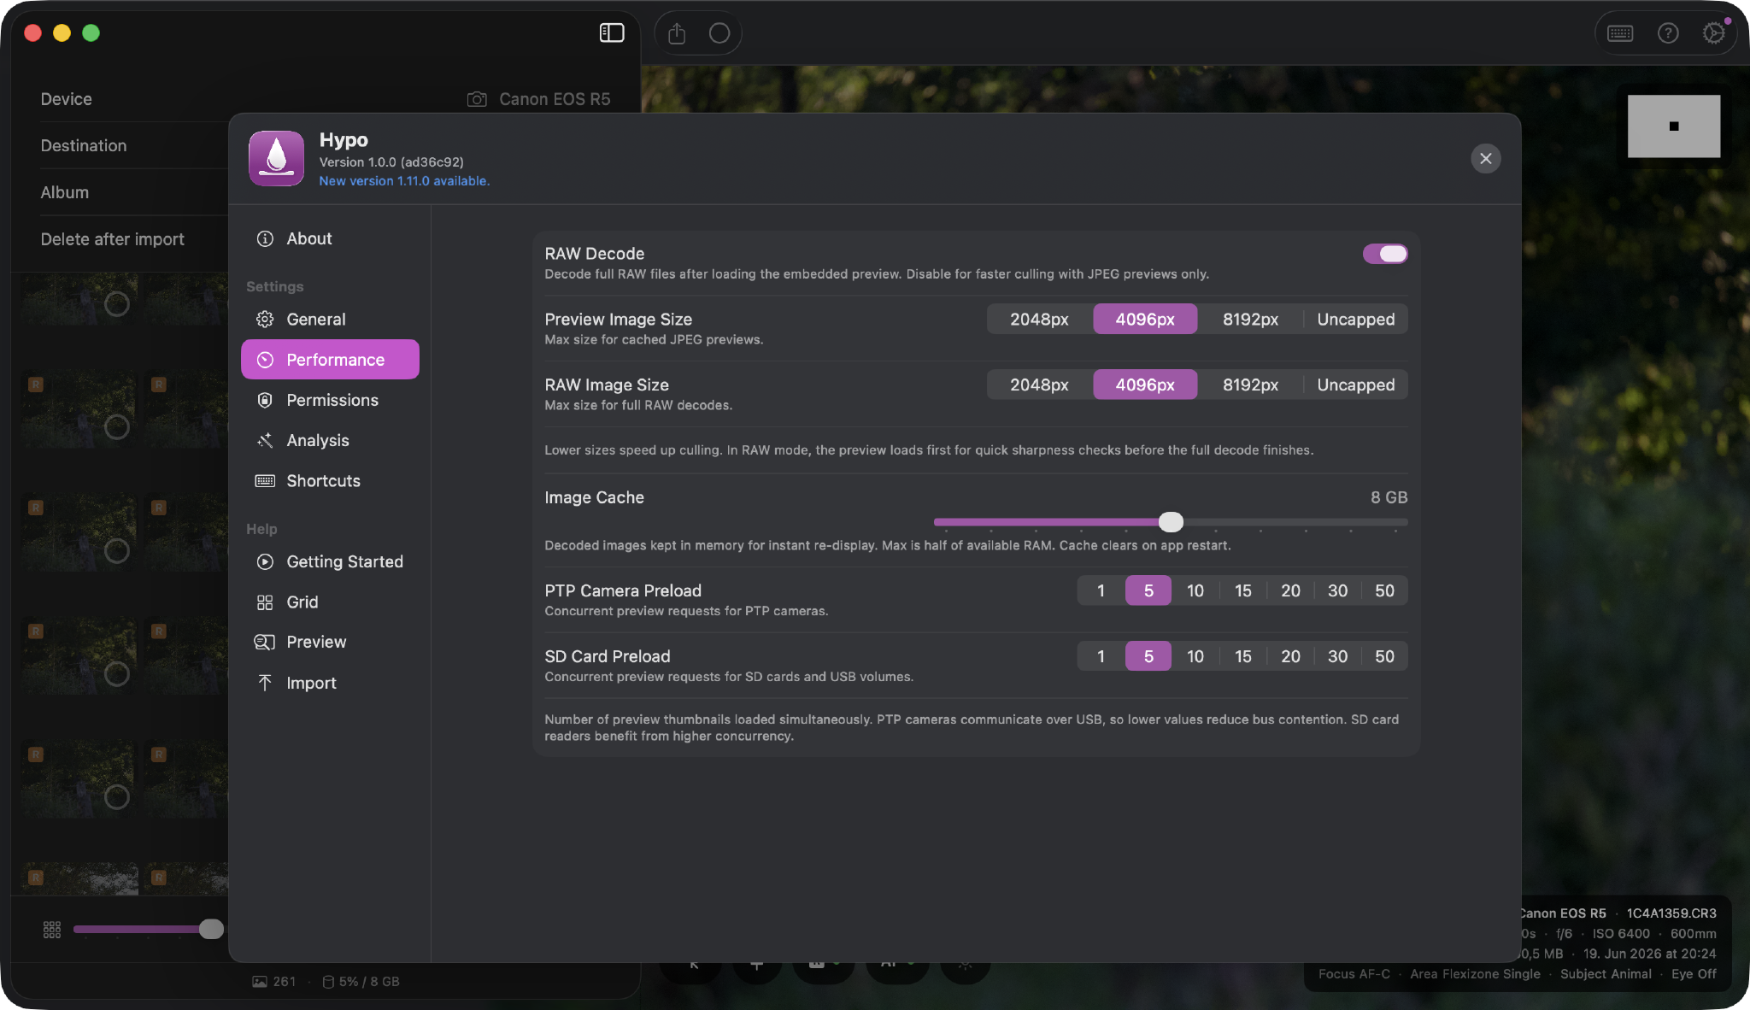Set PTP Camera Preload to 20
1750x1010 pixels.
pyautogui.click(x=1290, y=590)
